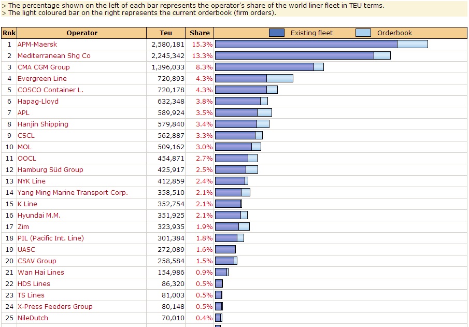The height and width of the screenshot is (327, 469).
Task: Sort by the Rnk column header
Action: (8, 32)
